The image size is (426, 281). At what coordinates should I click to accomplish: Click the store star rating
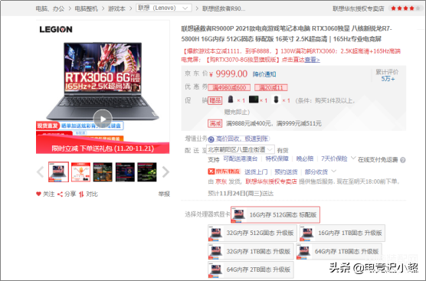point(406,8)
